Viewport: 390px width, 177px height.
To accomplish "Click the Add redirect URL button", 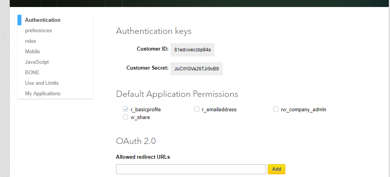I will pyautogui.click(x=276, y=169).
